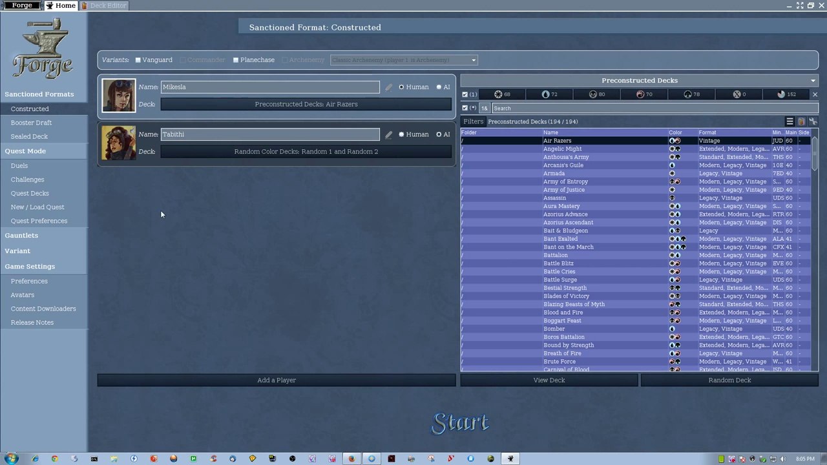
Task: Open deck list wrench settings
Action: coord(813,121)
